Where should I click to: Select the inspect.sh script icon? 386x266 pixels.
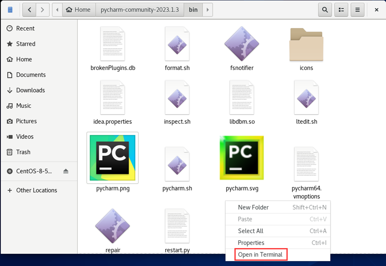click(177, 97)
